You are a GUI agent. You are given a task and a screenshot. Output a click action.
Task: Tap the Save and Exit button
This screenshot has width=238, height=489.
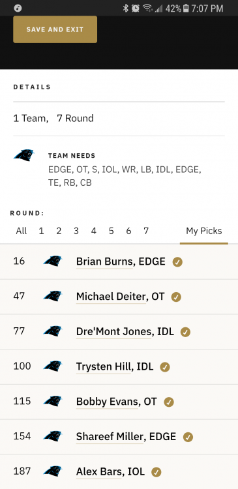click(55, 29)
